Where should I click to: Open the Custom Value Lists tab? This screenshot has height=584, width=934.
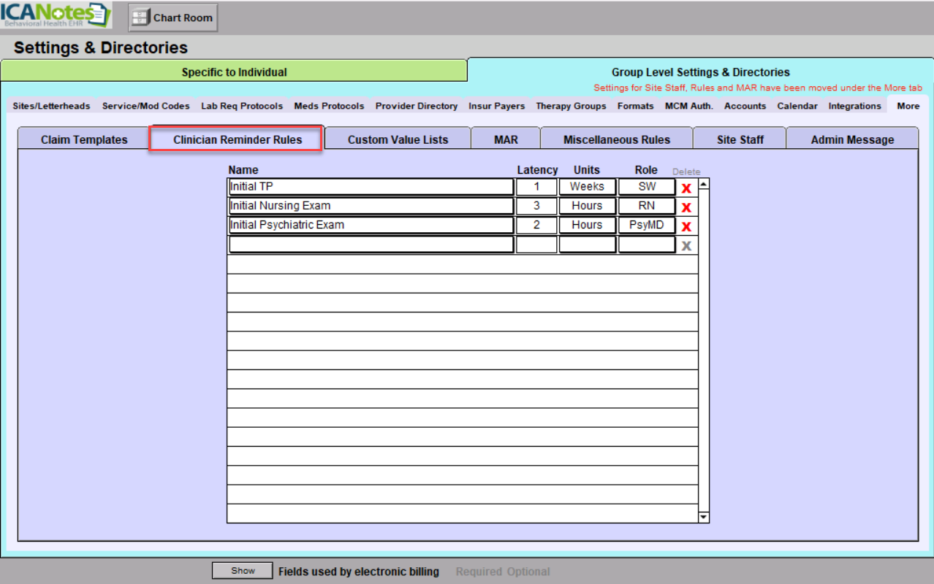tap(398, 139)
